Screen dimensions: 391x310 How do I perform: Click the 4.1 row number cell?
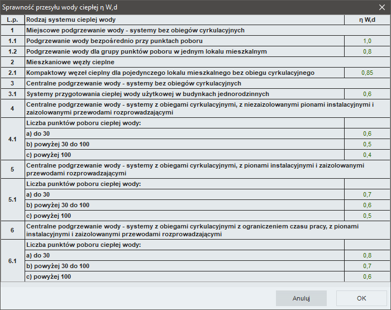12,139
